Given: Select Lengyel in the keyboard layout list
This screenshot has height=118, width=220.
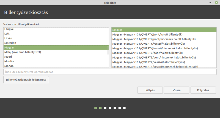Looking at the screenshot, I should 56,29.
